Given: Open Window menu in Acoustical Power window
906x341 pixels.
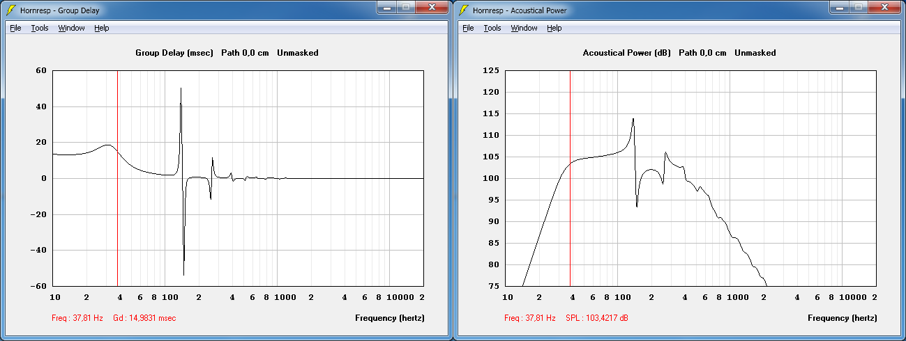Looking at the screenshot, I should (524, 28).
